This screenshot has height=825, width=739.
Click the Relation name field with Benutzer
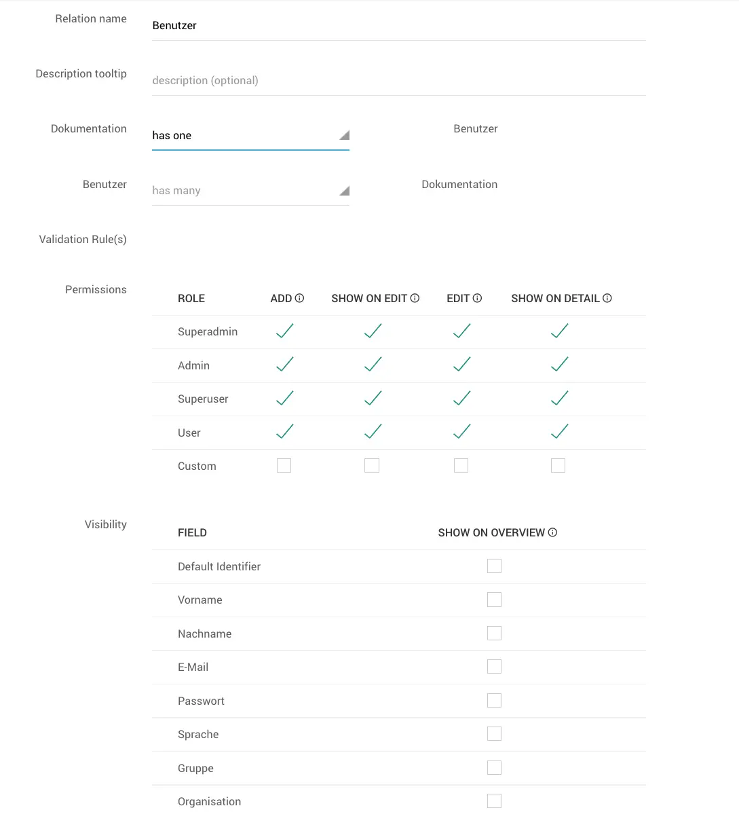click(x=398, y=26)
